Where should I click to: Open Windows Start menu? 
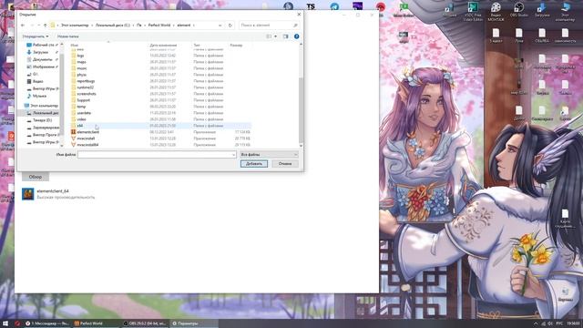click(x=5, y=323)
